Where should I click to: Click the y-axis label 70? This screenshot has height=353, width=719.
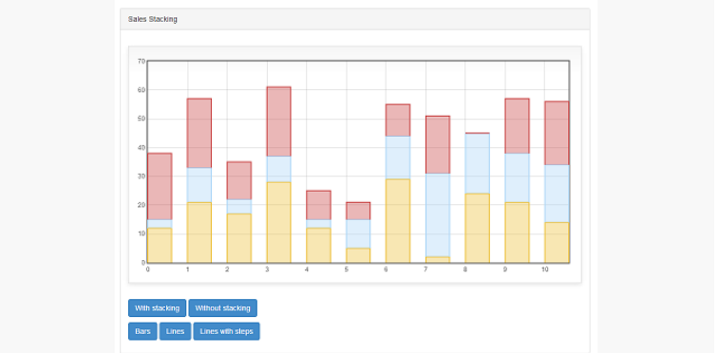[x=142, y=61]
